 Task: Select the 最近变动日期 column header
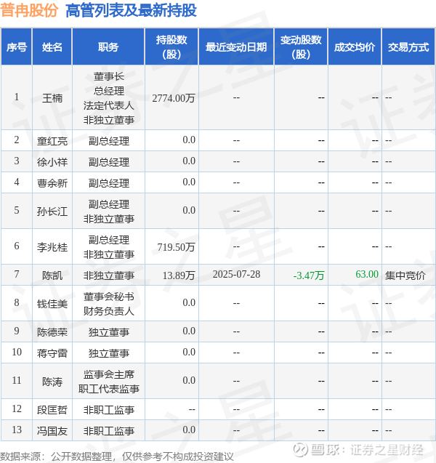click(236, 47)
